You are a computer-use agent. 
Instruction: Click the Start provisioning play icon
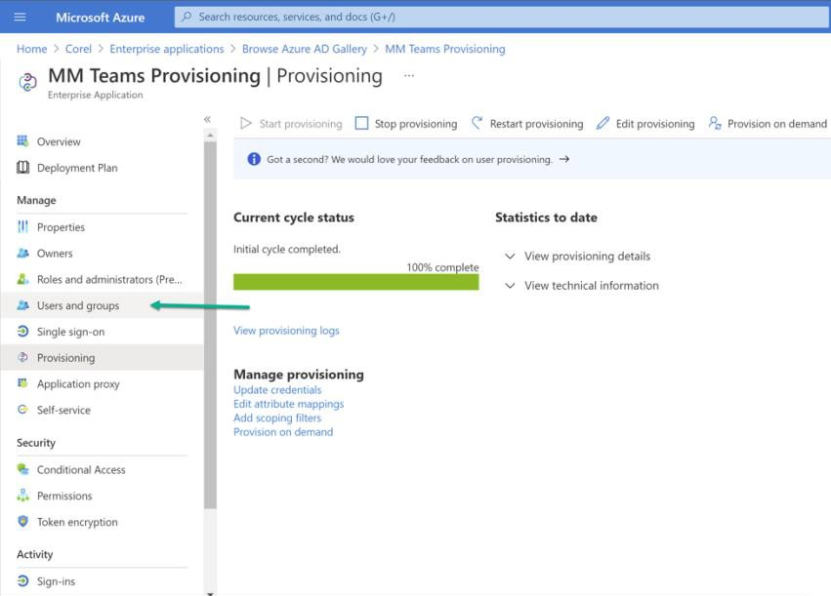coord(245,123)
